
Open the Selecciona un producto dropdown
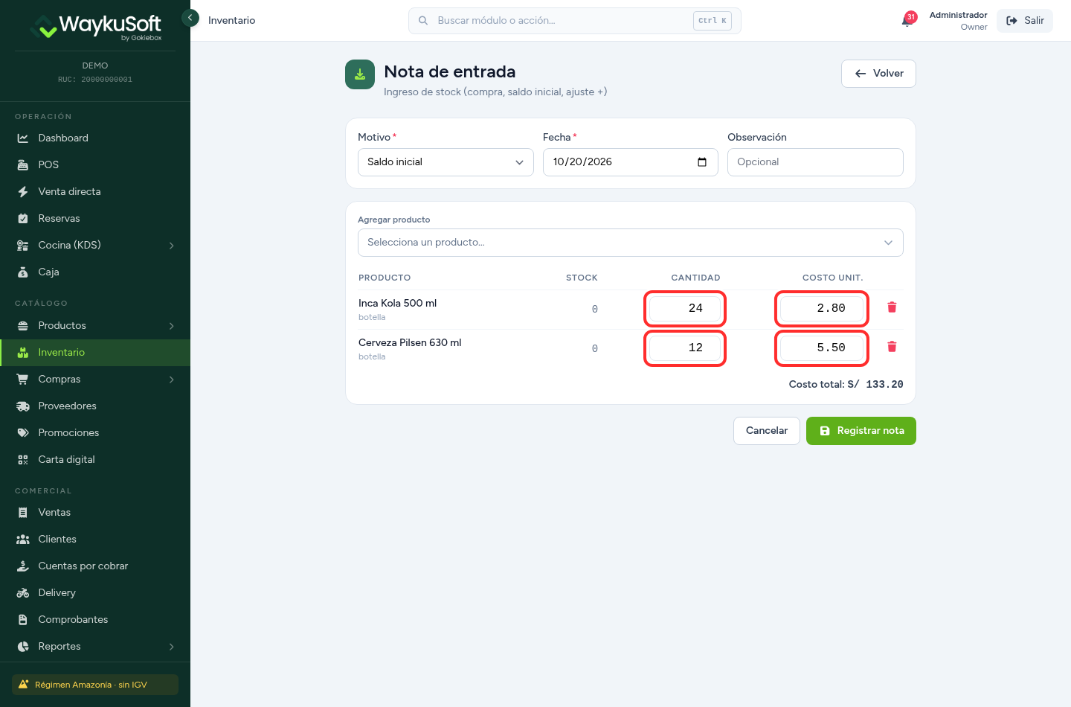coord(631,243)
